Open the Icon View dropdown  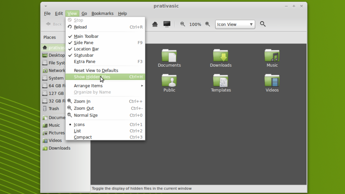[235, 24]
